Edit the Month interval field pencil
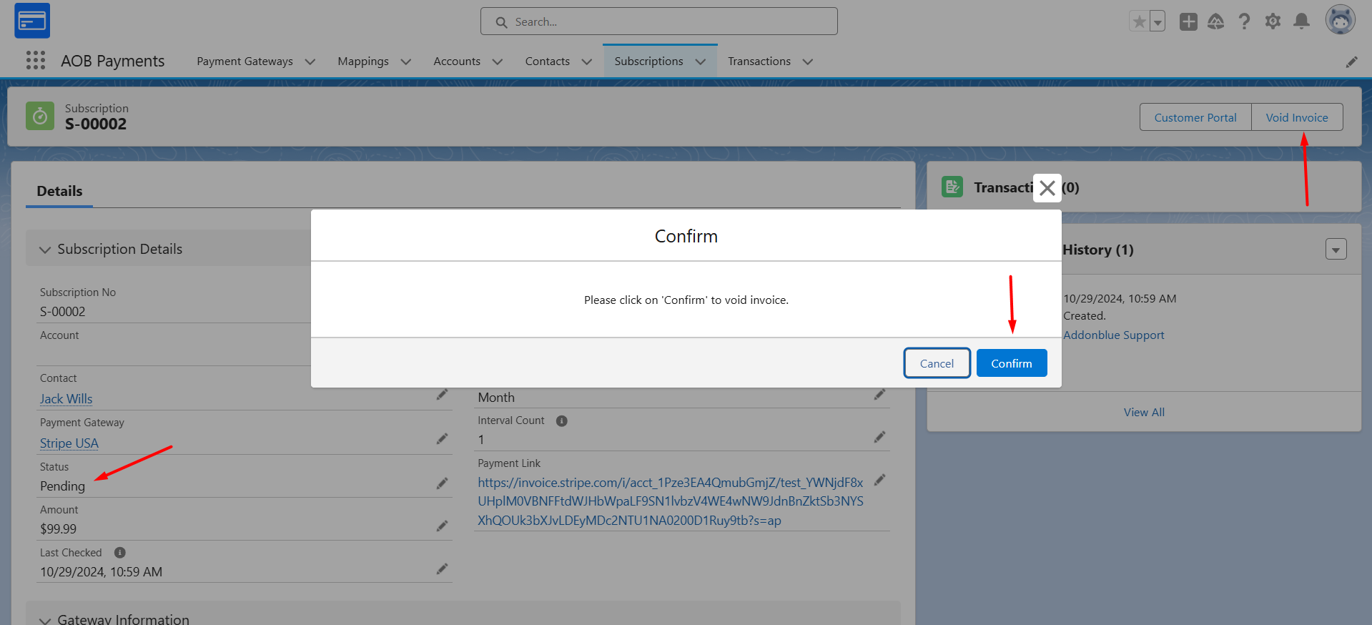Viewport: 1372px width, 625px height. tap(879, 395)
